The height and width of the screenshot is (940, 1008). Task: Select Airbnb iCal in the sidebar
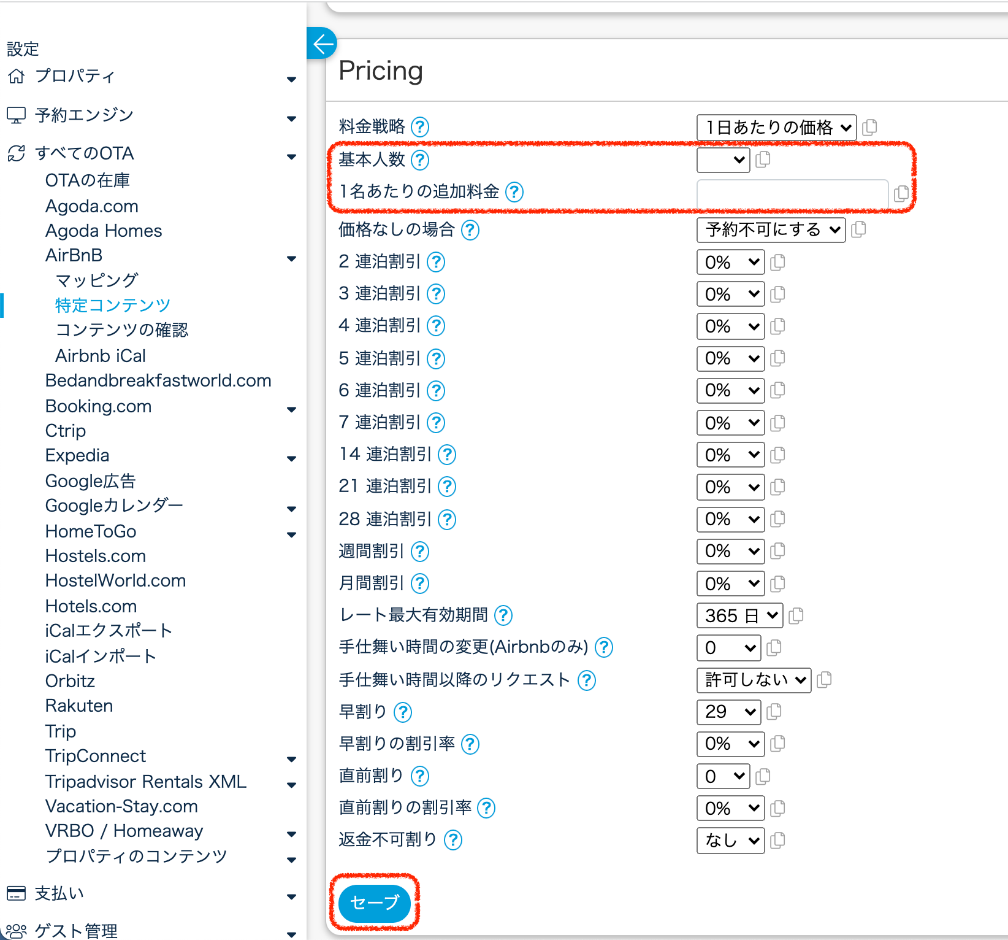pos(101,356)
